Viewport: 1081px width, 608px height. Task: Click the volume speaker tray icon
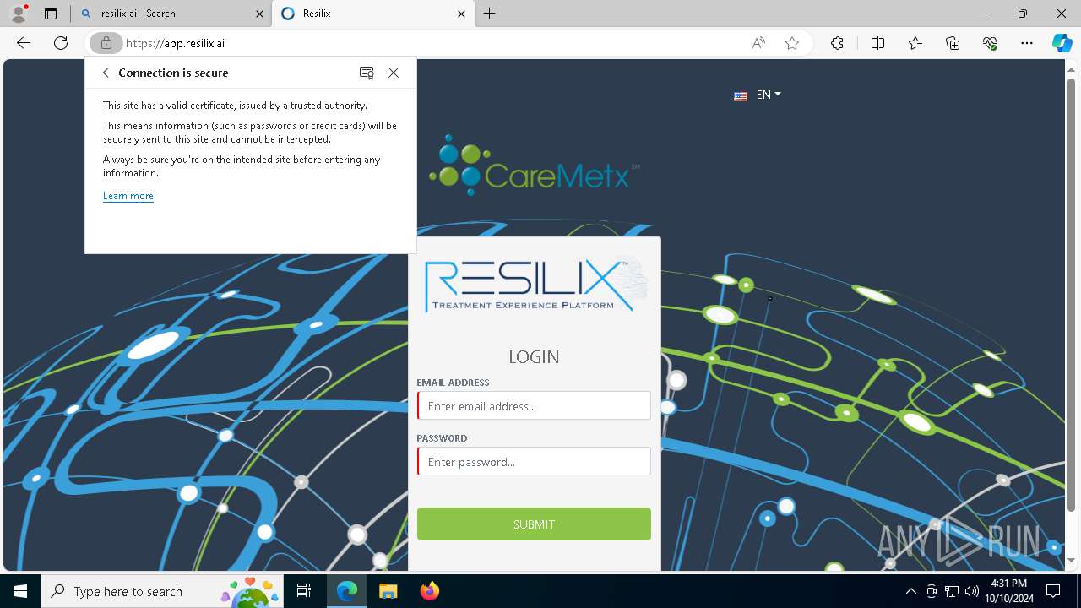coord(971,591)
